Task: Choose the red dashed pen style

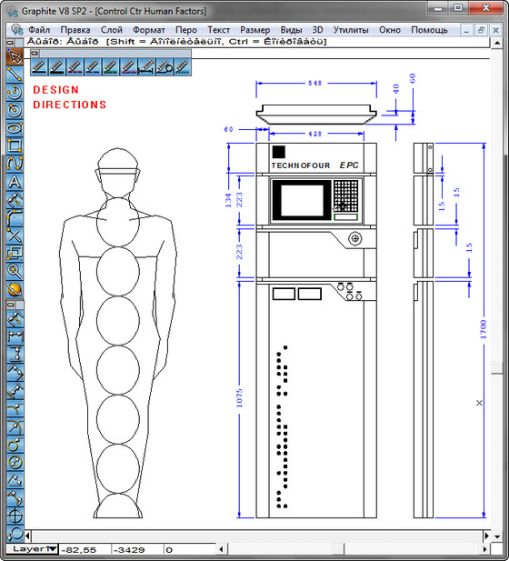Action: [x=75, y=66]
